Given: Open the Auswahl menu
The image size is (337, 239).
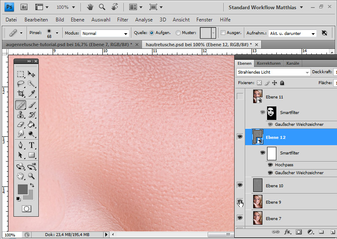Looking at the screenshot, I should click(x=101, y=20).
